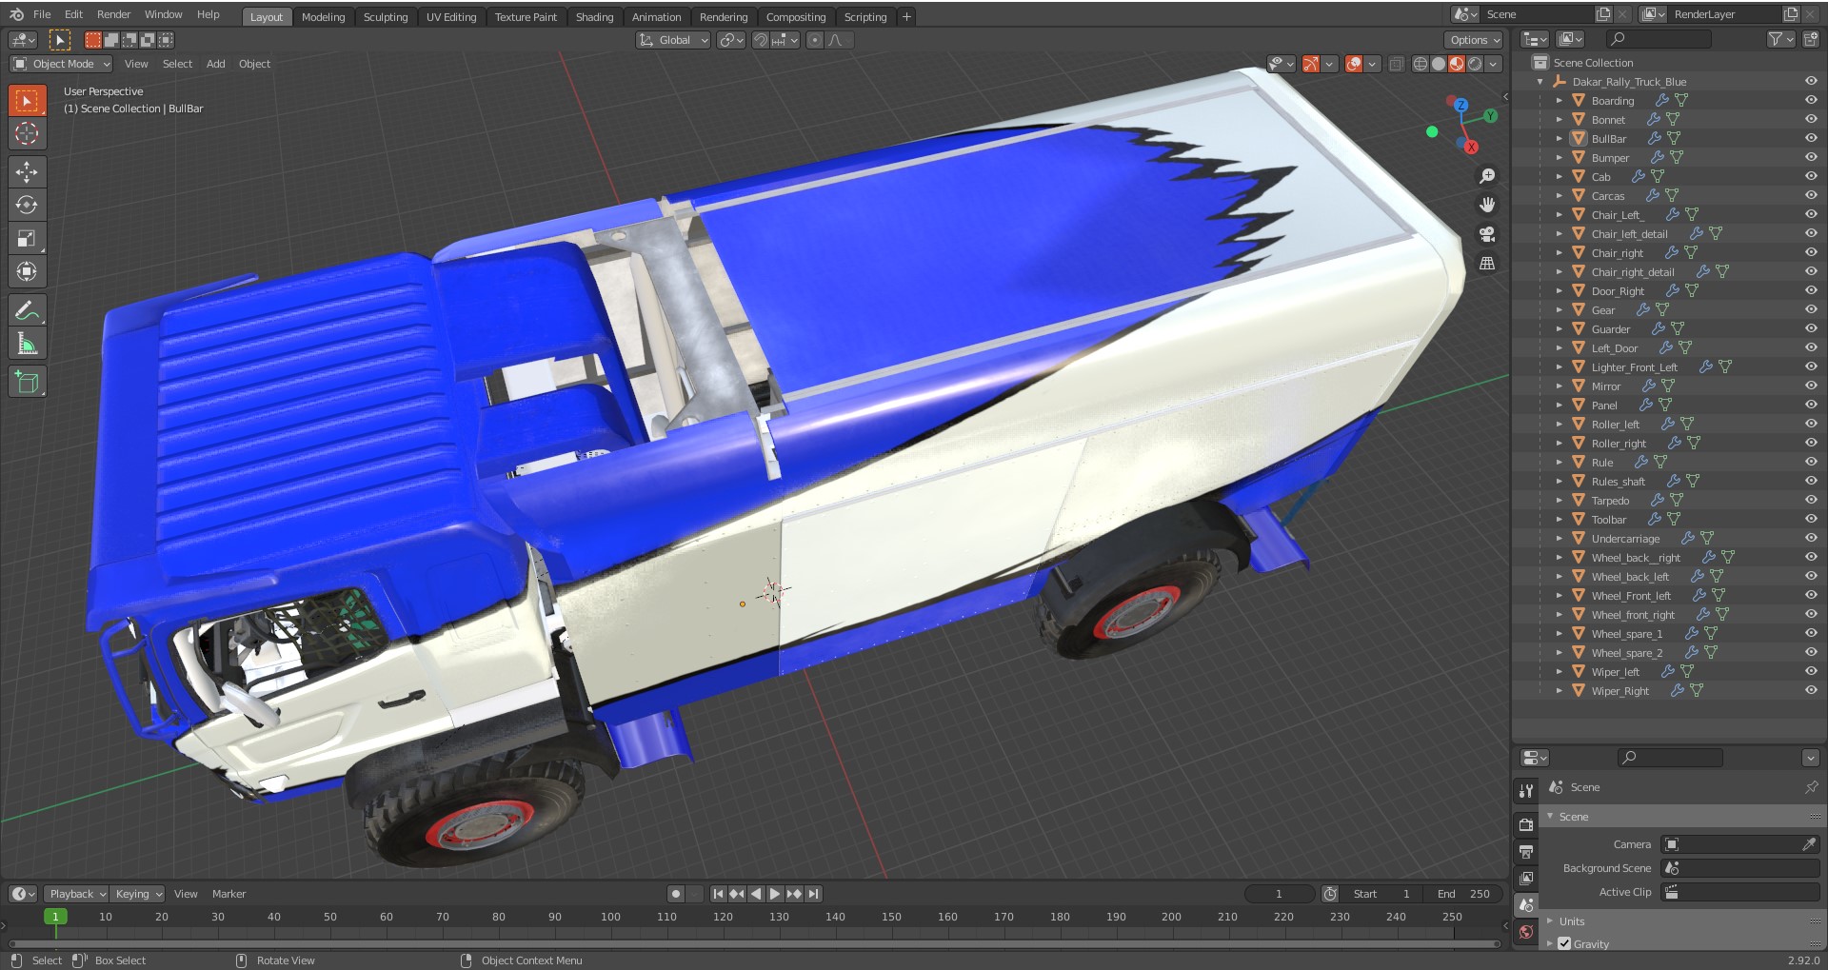Open the Global transform orientation dropdown
The height and width of the screenshot is (970, 1828).
click(673, 40)
